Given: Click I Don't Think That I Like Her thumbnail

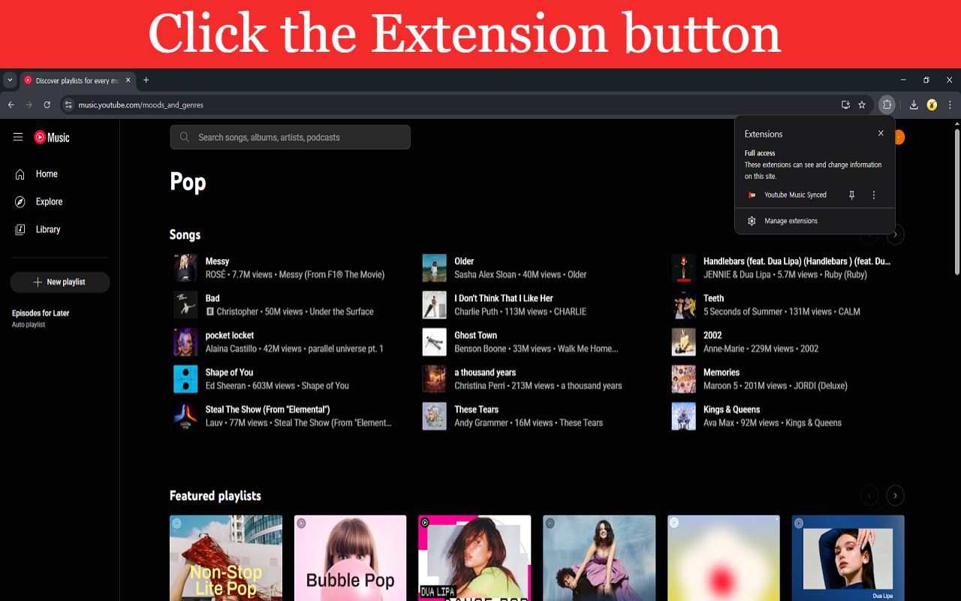Looking at the screenshot, I should pyautogui.click(x=434, y=305).
